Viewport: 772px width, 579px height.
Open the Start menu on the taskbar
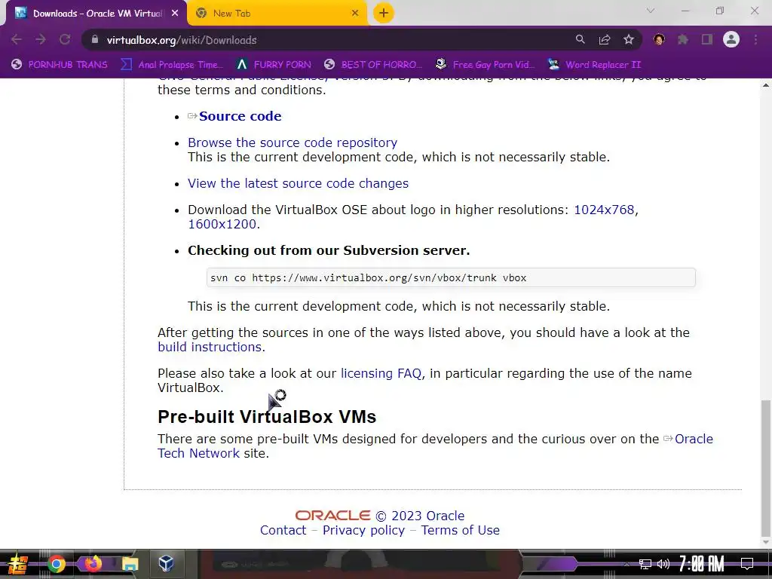17,564
